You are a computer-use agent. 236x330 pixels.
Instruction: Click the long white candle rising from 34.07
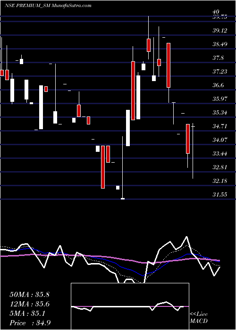point(128,128)
